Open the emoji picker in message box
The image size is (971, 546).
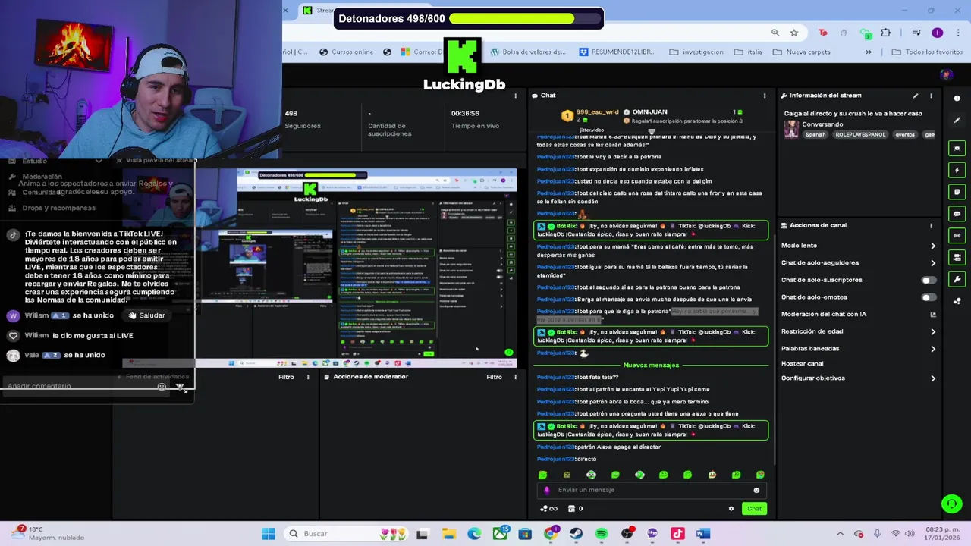click(756, 490)
